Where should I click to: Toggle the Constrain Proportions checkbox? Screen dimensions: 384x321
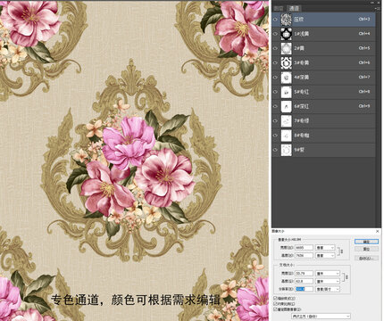click(275, 304)
